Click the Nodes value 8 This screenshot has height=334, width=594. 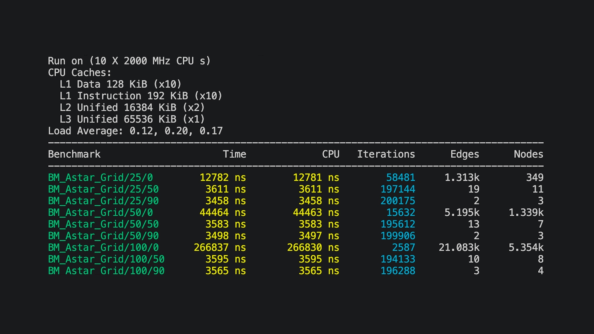[x=541, y=259]
